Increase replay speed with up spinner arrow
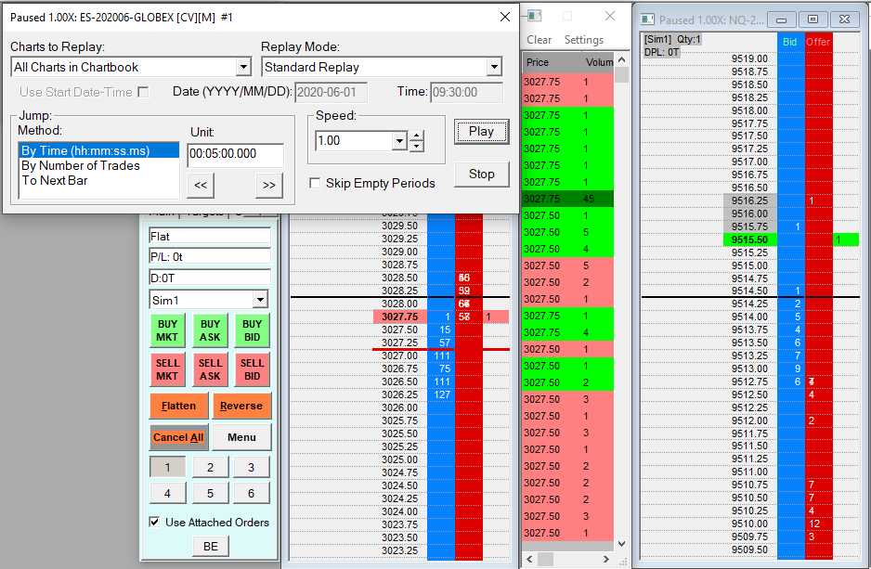871x569 pixels. click(417, 136)
